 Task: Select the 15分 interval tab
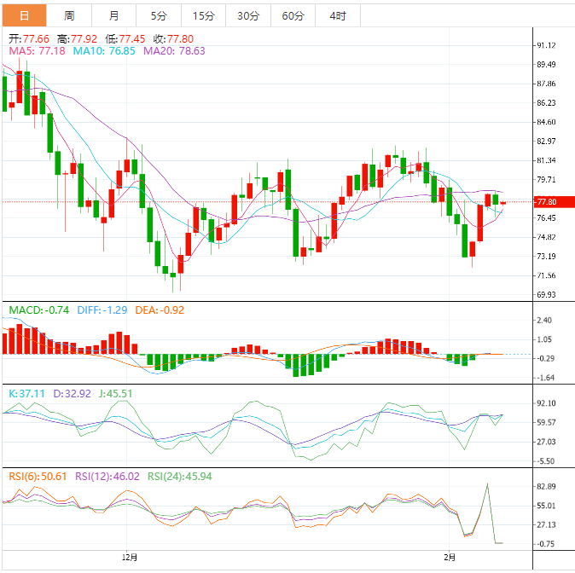point(203,15)
